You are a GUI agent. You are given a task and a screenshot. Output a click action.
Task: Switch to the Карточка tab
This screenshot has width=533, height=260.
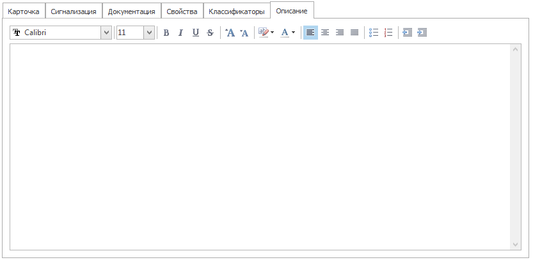tap(24, 11)
